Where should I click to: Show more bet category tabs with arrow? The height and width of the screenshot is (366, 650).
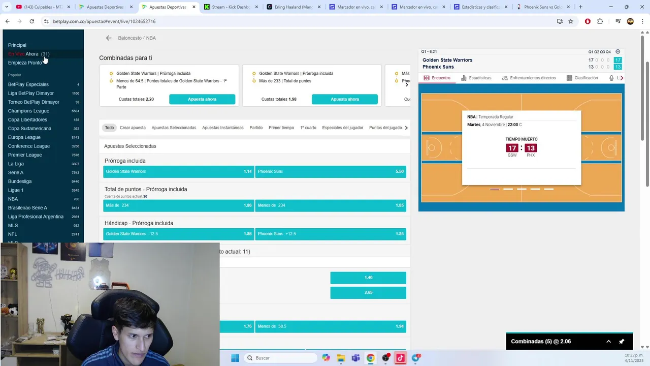coord(406,128)
